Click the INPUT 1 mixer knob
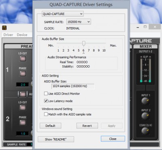 pos(145,101)
